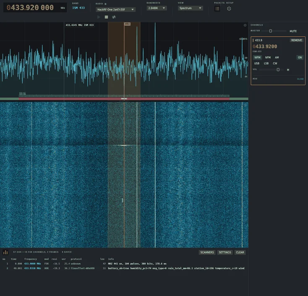This screenshot has width=308, height=296.
Task: Select AM demodulation mode
Action: pos(277,58)
